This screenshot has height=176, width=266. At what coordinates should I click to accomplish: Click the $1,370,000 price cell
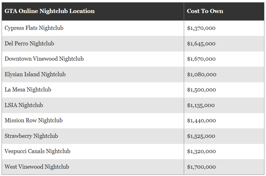(x=201, y=28)
